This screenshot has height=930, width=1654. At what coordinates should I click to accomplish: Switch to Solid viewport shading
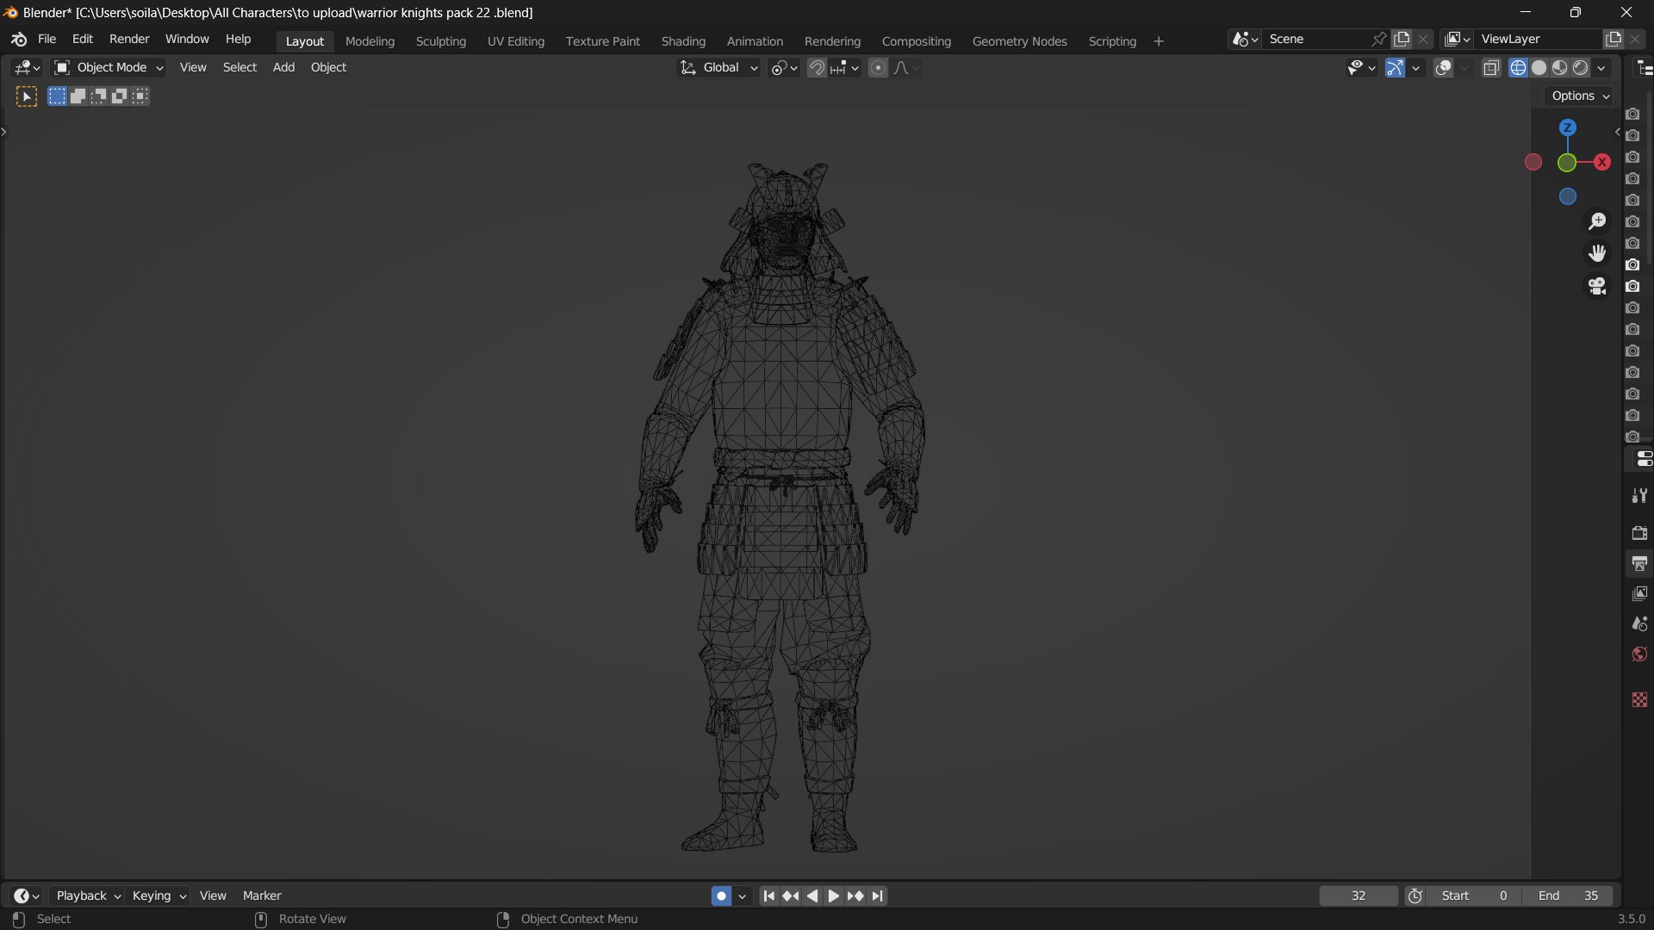click(1539, 67)
